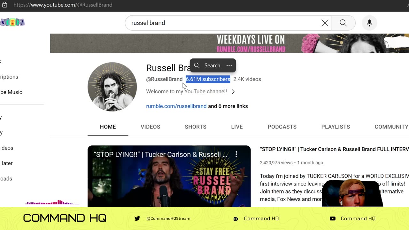Click the Rumble icon in overlay bar
The image size is (409, 230).
(x=236, y=219)
